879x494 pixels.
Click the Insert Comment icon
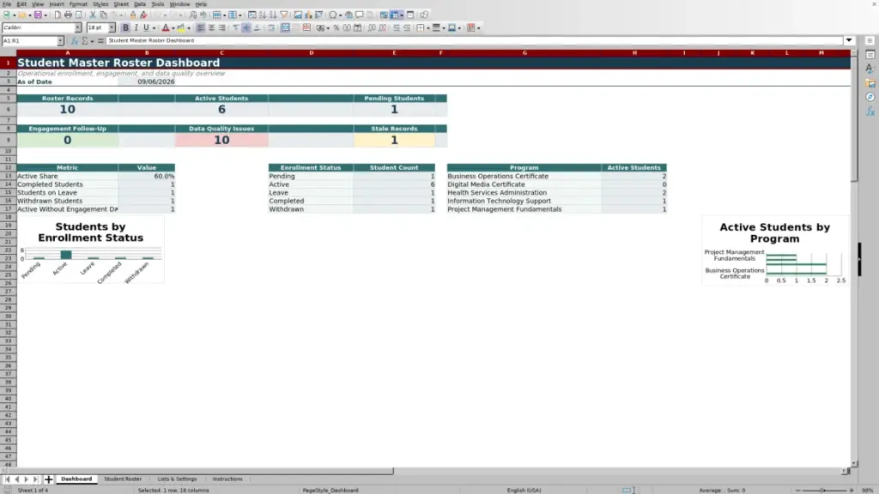pos(360,15)
